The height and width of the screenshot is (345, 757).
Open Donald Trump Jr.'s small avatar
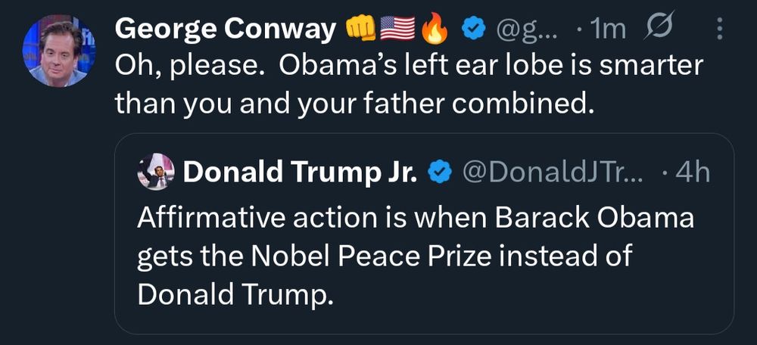point(155,171)
